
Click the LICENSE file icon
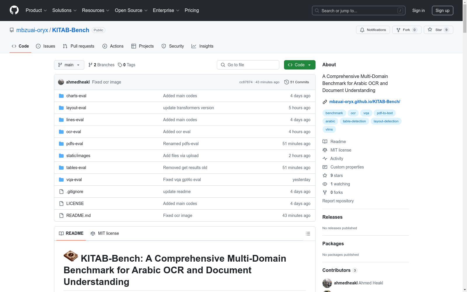pyautogui.click(x=61, y=204)
